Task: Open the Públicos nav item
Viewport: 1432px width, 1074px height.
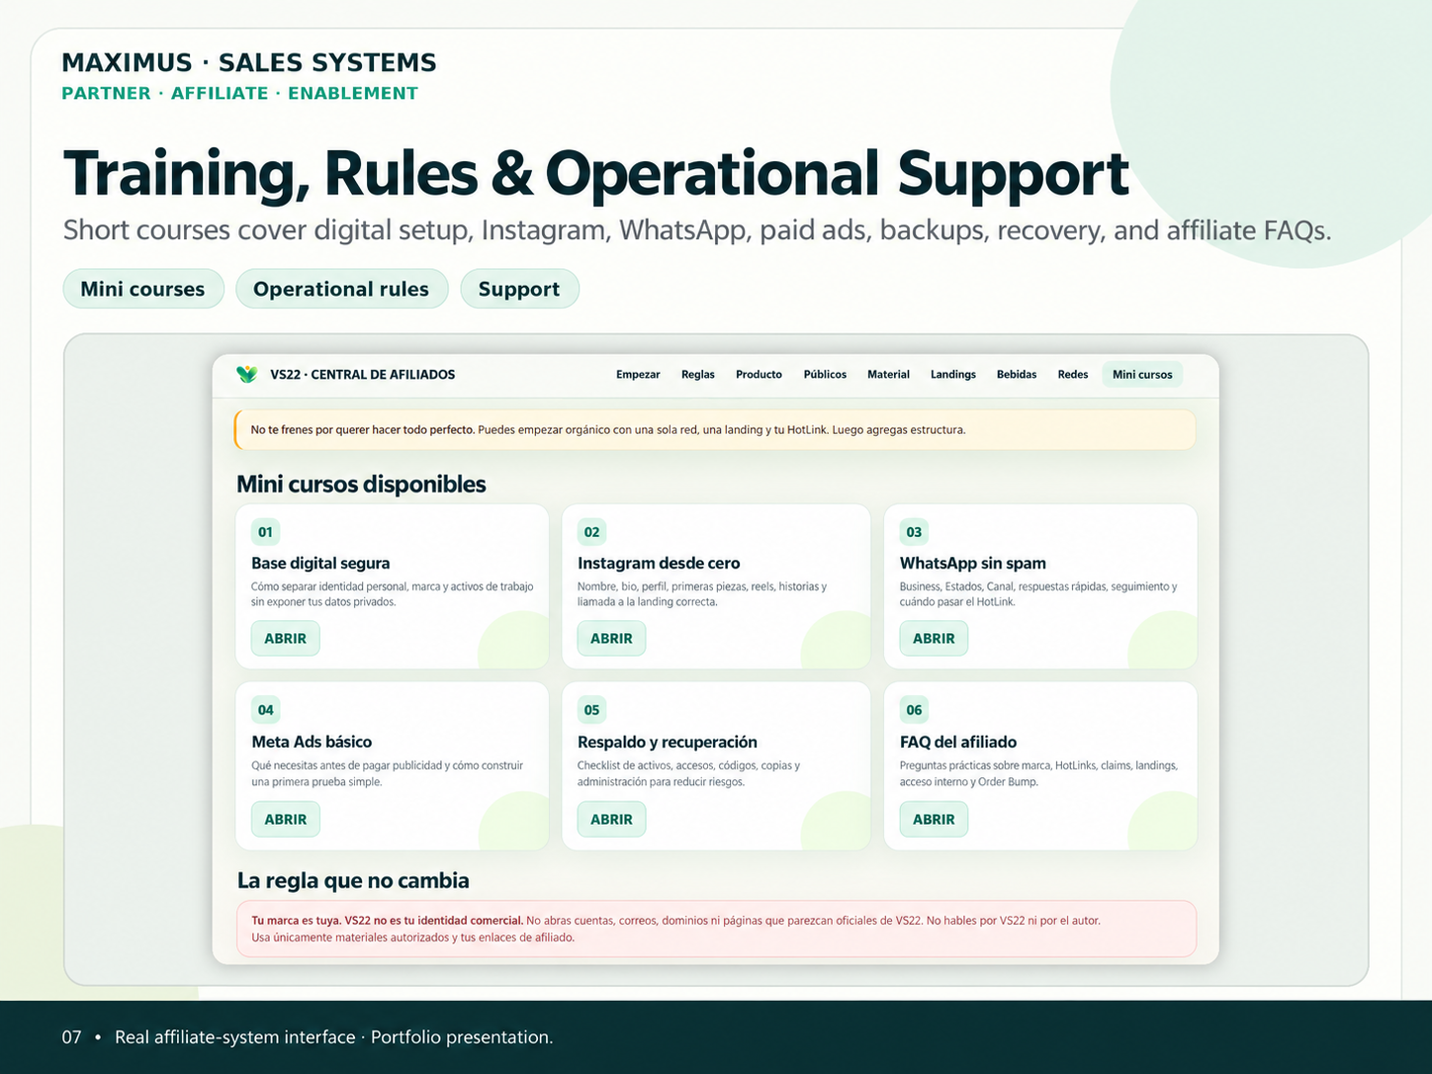Action: pyautogui.click(x=825, y=375)
